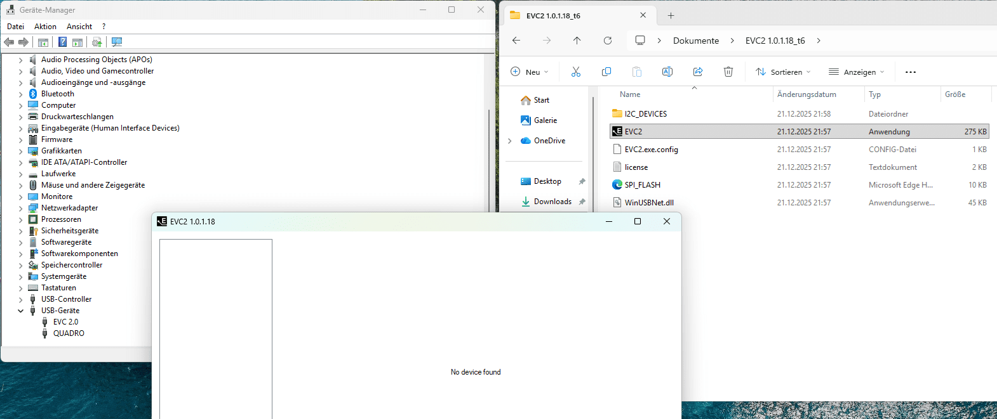Open Desktop in Explorer sidebar
997x419 pixels.
click(547, 181)
